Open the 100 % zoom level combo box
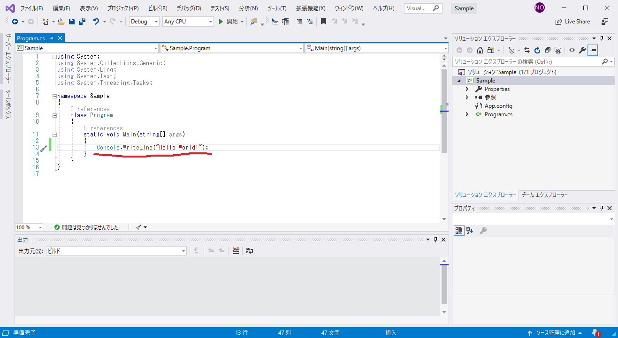The height and width of the screenshot is (338, 618). point(29,227)
